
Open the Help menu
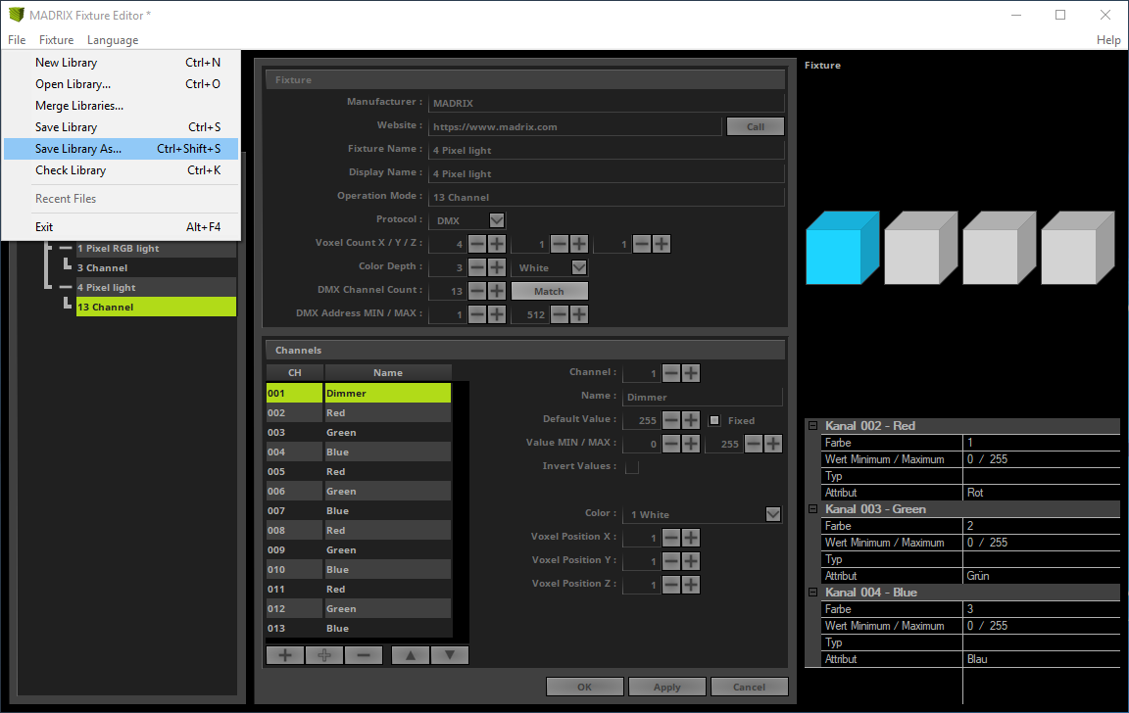(1108, 40)
